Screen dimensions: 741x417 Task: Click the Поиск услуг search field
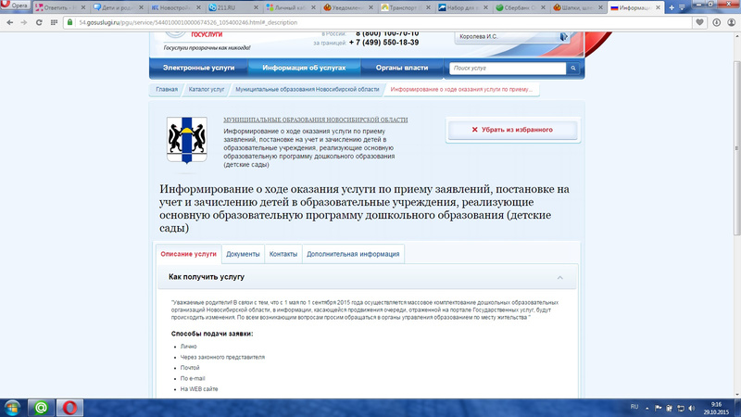tap(508, 68)
